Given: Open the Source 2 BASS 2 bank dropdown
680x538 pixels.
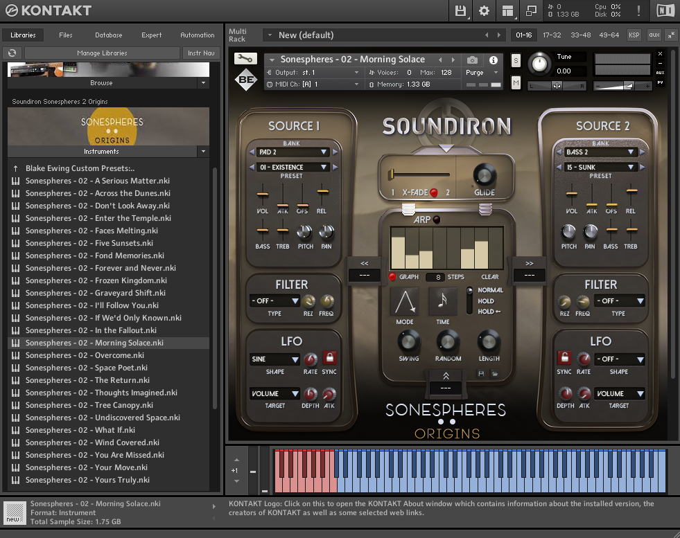Looking at the screenshot, I should (600, 152).
